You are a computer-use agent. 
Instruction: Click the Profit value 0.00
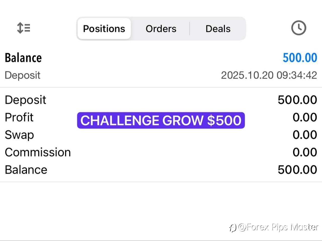305,117
